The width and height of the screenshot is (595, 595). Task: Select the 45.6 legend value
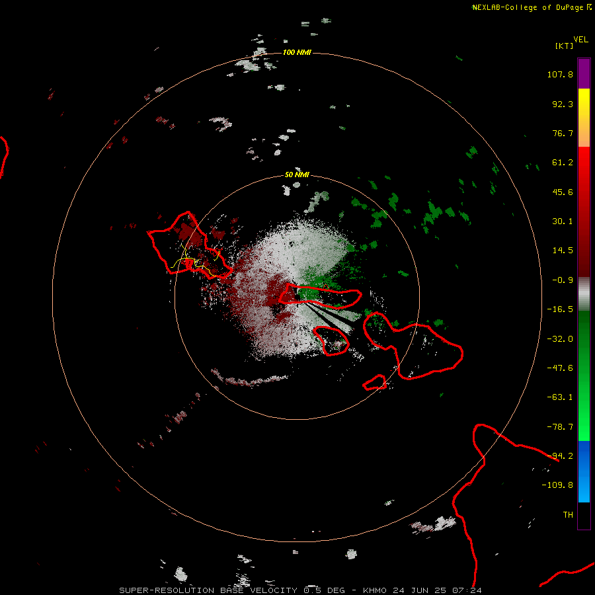point(563,192)
